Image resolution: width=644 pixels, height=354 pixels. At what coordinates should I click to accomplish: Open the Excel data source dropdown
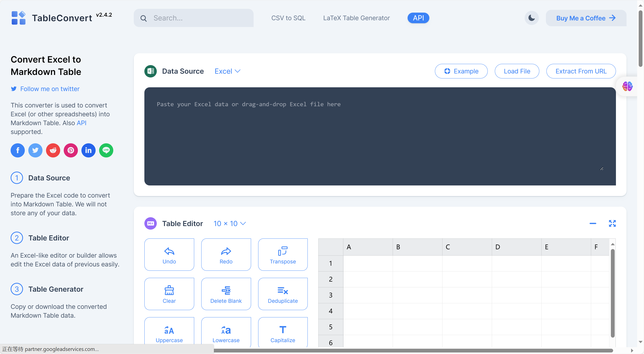(227, 71)
